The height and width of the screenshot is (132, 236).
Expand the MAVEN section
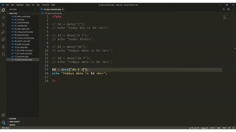coord(23,125)
